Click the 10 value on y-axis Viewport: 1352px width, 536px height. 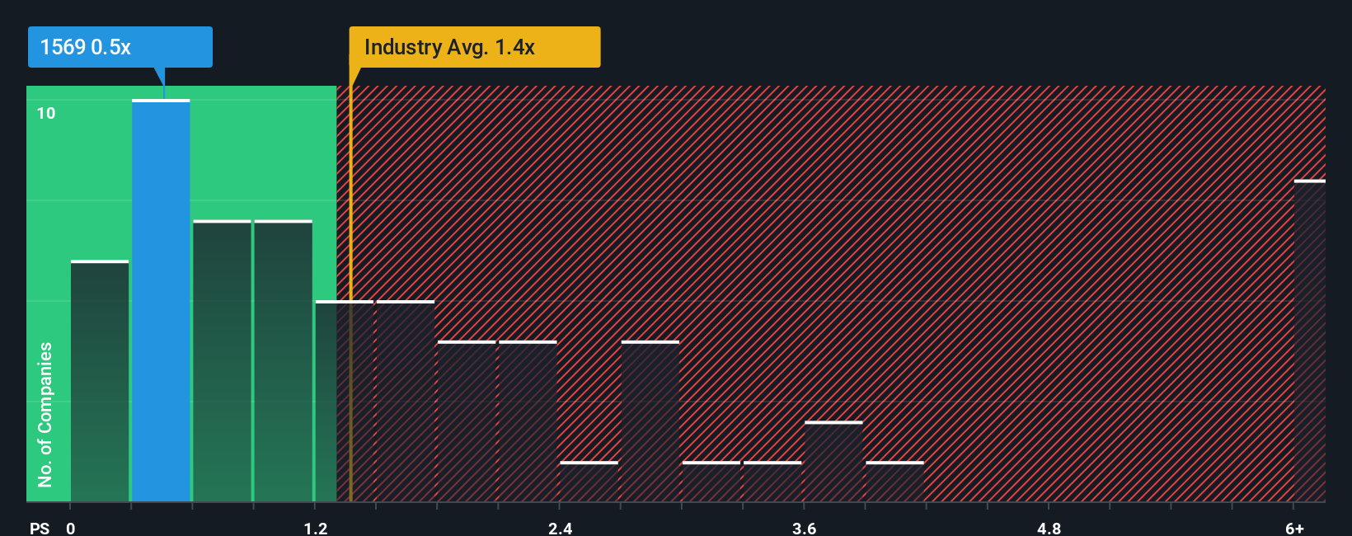pyautogui.click(x=46, y=113)
